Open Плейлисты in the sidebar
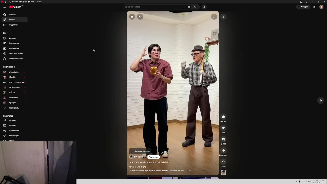This screenshot has width=327, height=184. pos(15,43)
